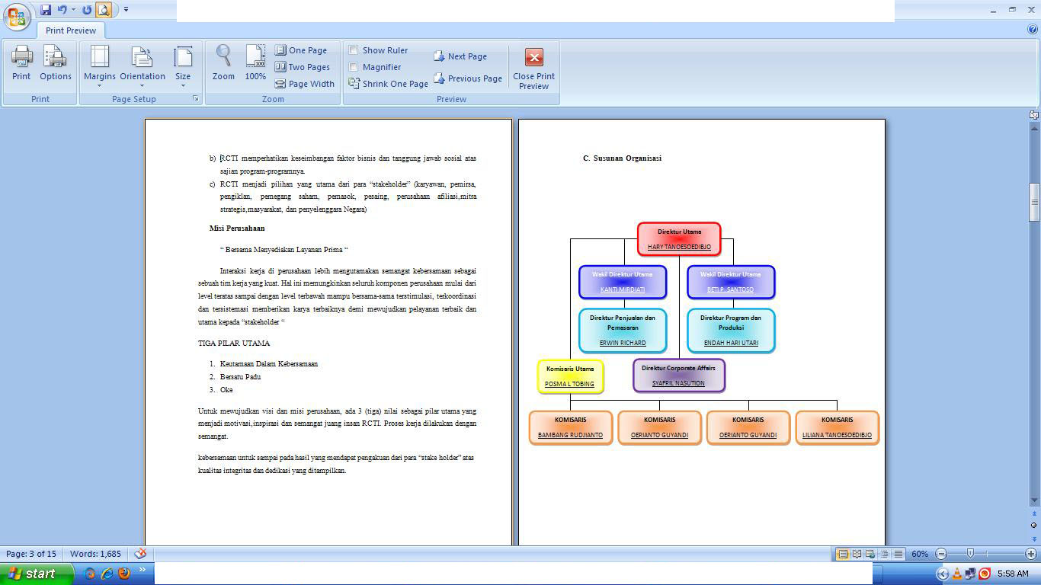
Task: Open the Undo history dropdown arrow
Action: click(73, 10)
